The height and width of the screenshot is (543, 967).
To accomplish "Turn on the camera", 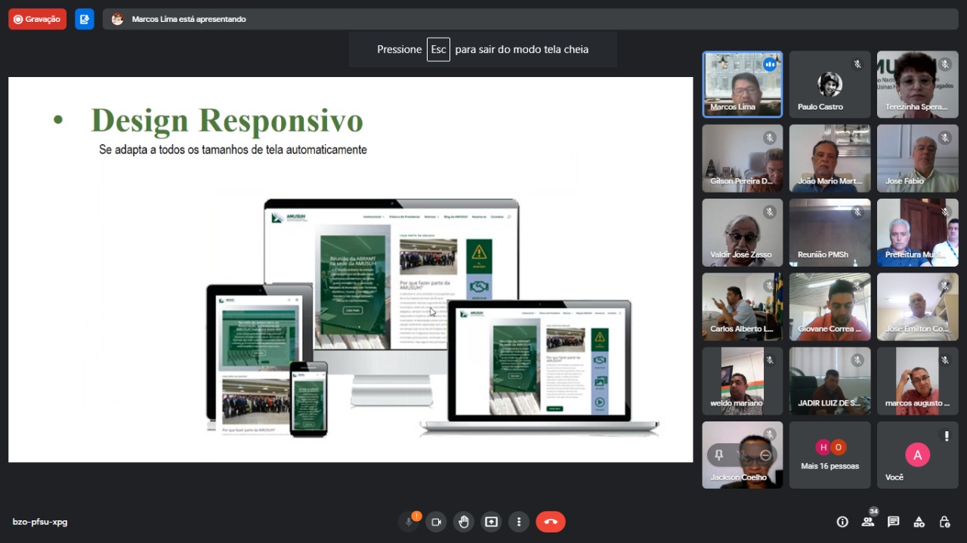I will (436, 522).
